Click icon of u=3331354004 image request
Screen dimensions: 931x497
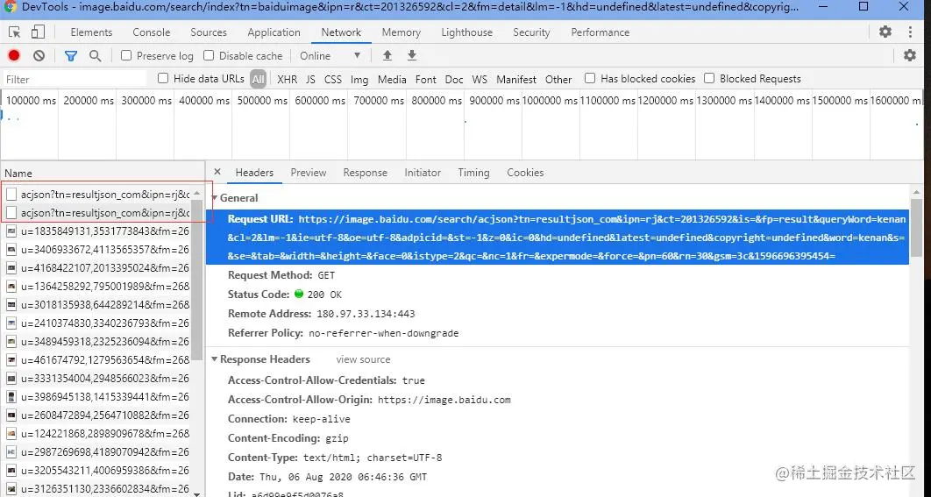(11, 379)
